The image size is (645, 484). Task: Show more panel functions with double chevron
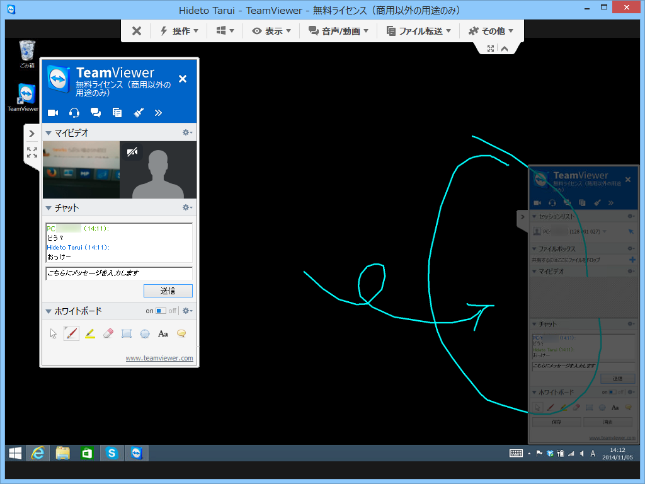coord(158,113)
